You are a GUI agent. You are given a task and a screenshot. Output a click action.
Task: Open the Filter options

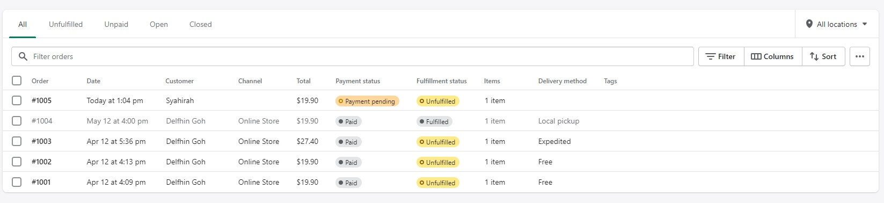pyautogui.click(x=721, y=56)
